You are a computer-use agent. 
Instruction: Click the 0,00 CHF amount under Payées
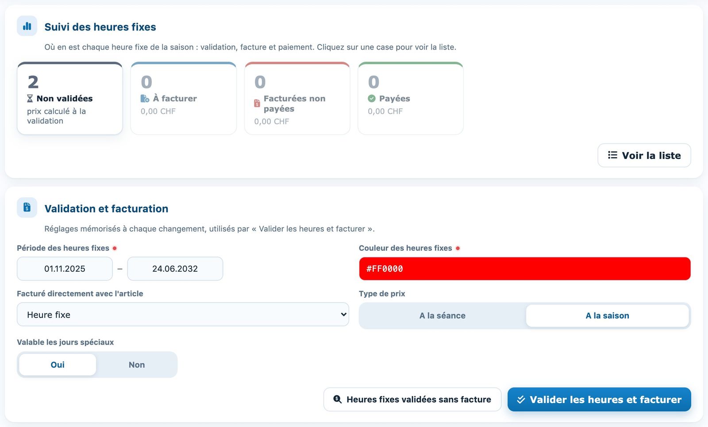click(385, 112)
